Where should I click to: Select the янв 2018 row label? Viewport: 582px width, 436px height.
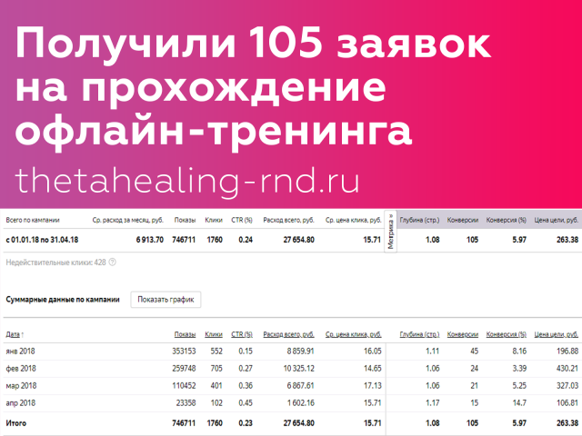pos(20,352)
